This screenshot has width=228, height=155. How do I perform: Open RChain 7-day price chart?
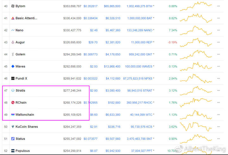(x=196, y=103)
